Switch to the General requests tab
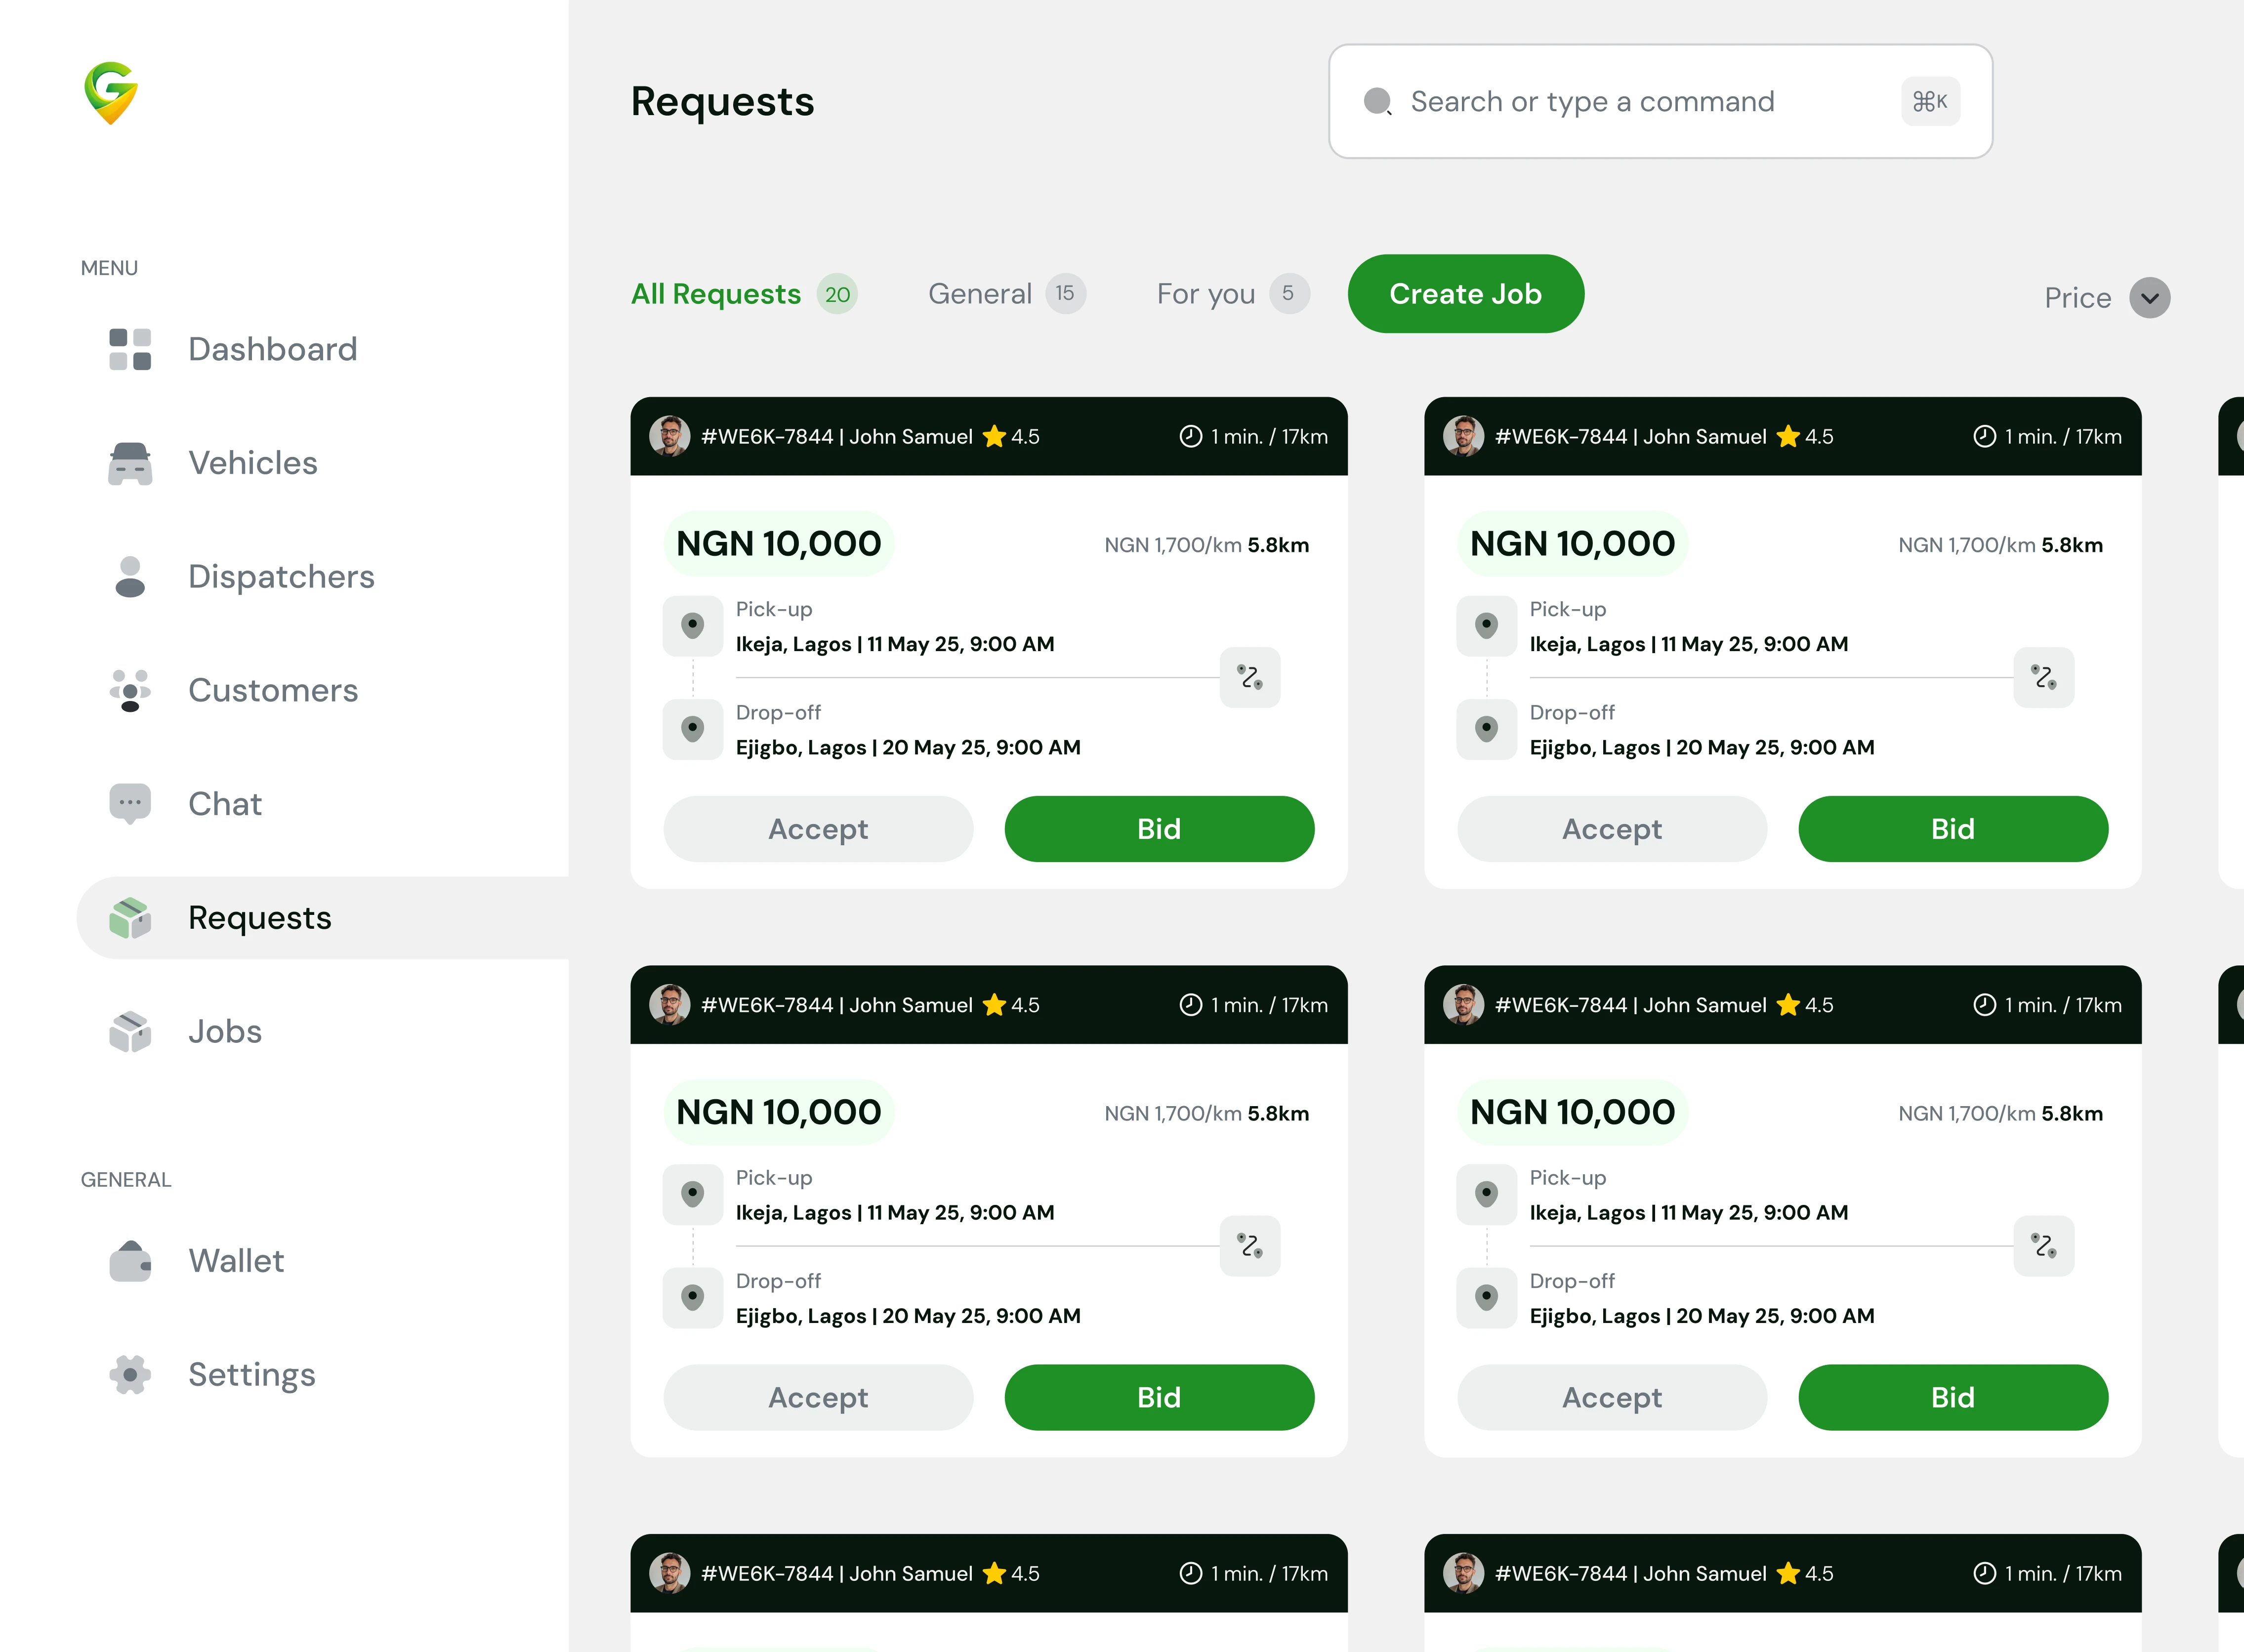Viewport: 2244px width, 1652px height. [x=1005, y=293]
